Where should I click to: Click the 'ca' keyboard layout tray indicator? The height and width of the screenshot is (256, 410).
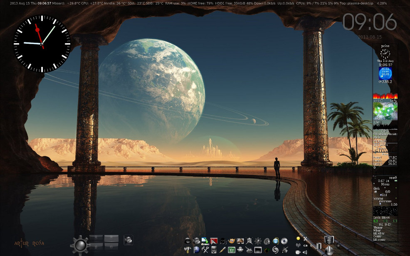pos(305,246)
